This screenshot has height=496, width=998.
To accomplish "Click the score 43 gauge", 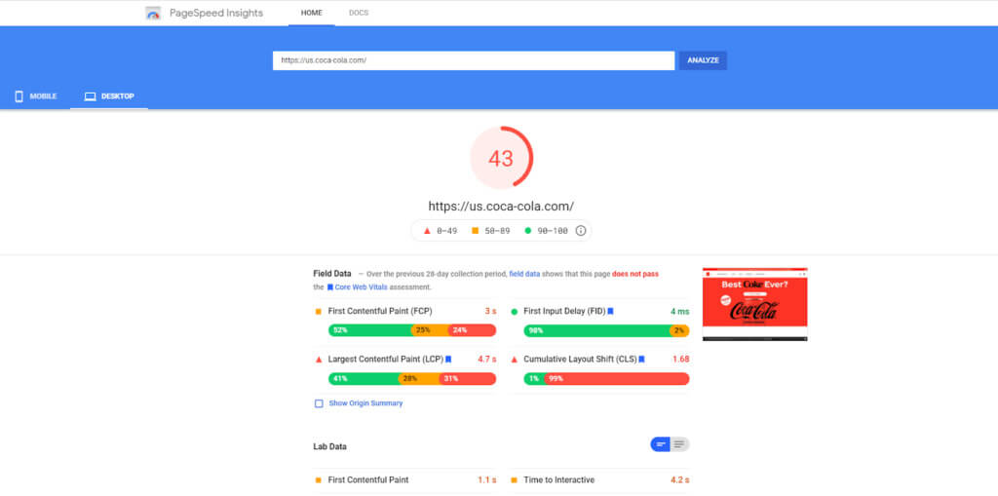I will click(x=501, y=158).
